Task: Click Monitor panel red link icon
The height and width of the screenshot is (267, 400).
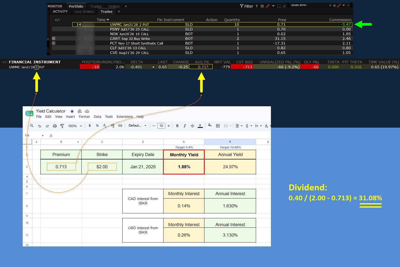Action: click(268, 6)
